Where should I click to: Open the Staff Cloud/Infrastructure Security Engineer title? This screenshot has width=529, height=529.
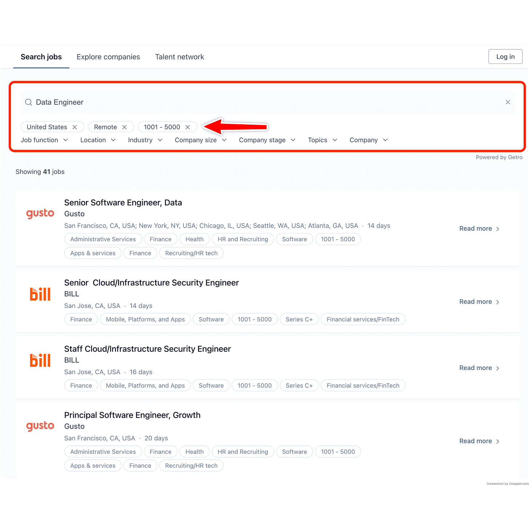pos(148,349)
